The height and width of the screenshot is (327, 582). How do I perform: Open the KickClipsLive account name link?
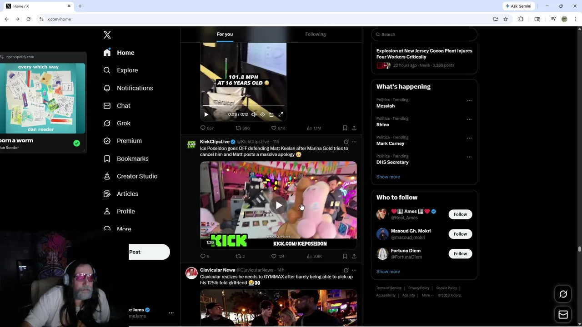click(215, 142)
